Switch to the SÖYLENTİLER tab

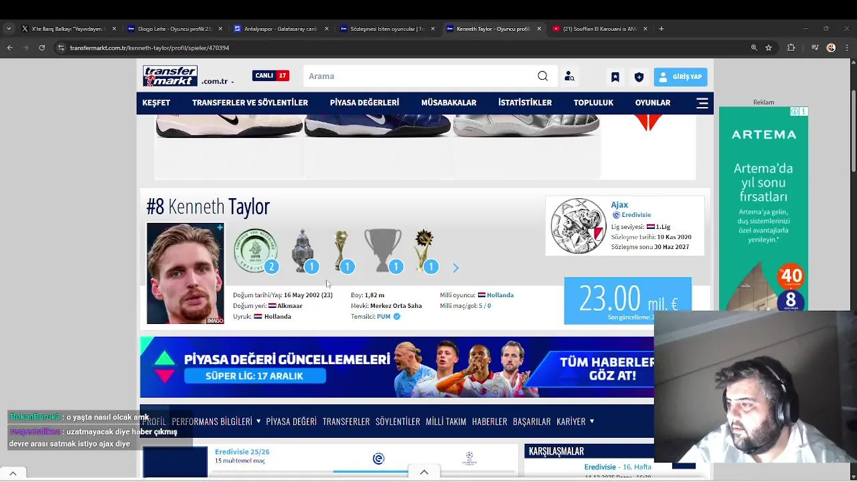[398, 422]
